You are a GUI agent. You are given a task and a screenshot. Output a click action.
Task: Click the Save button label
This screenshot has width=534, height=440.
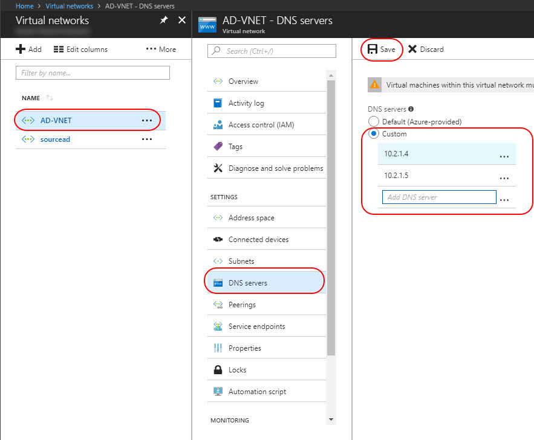tap(388, 49)
